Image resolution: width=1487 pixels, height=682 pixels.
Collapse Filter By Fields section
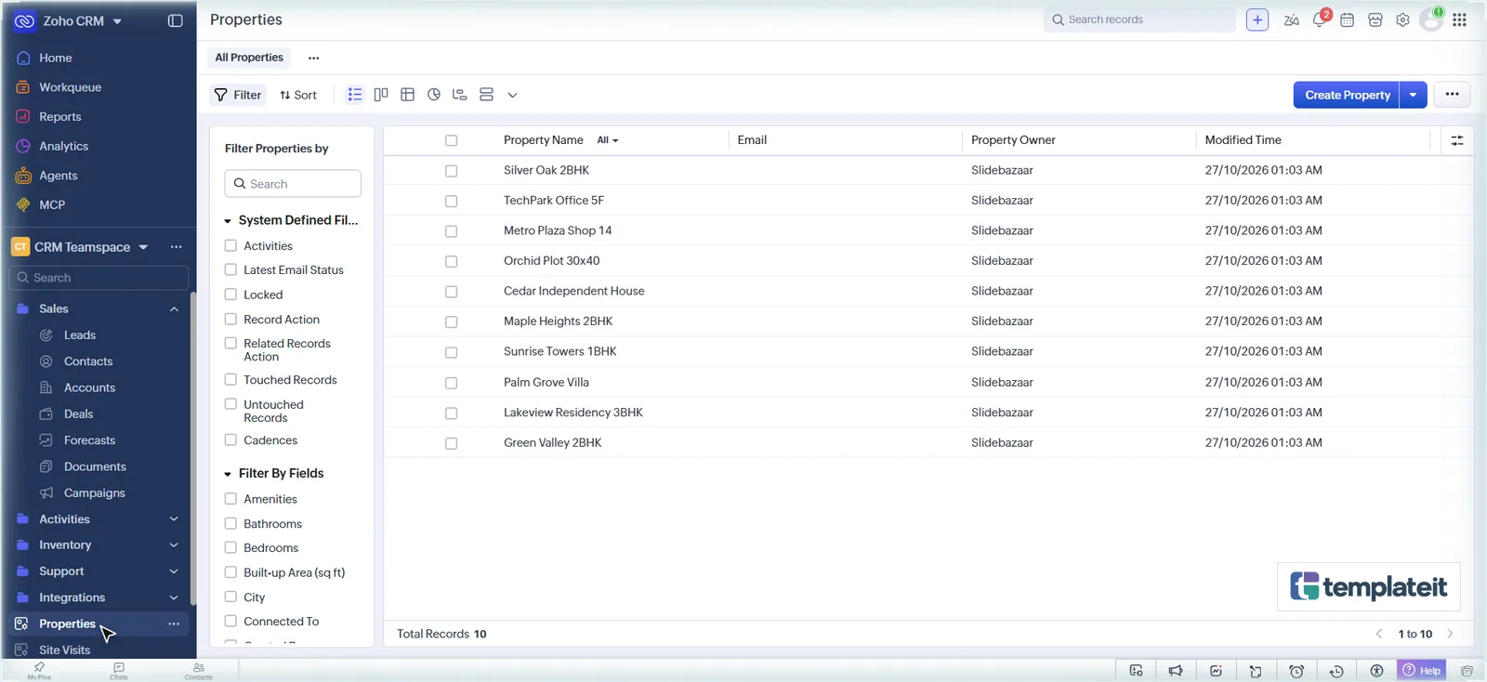228,474
